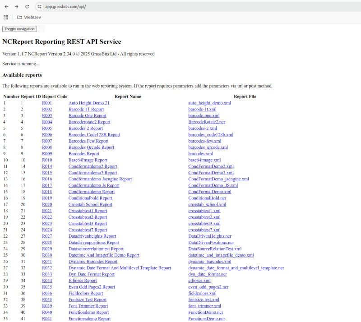The height and width of the screenshot is (322, 361).
Task: Click the dyn_date_format.ncr file link
Action: point(208,274)
